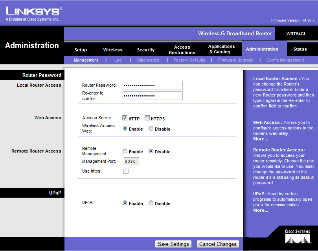318x251 pixels.
Task: Click the Router Password input field
Action: coord(153,85)
